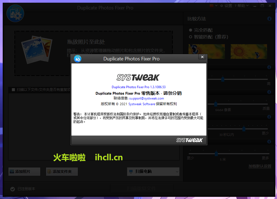Click the sunflower sample thumbnail

point(249,51)
